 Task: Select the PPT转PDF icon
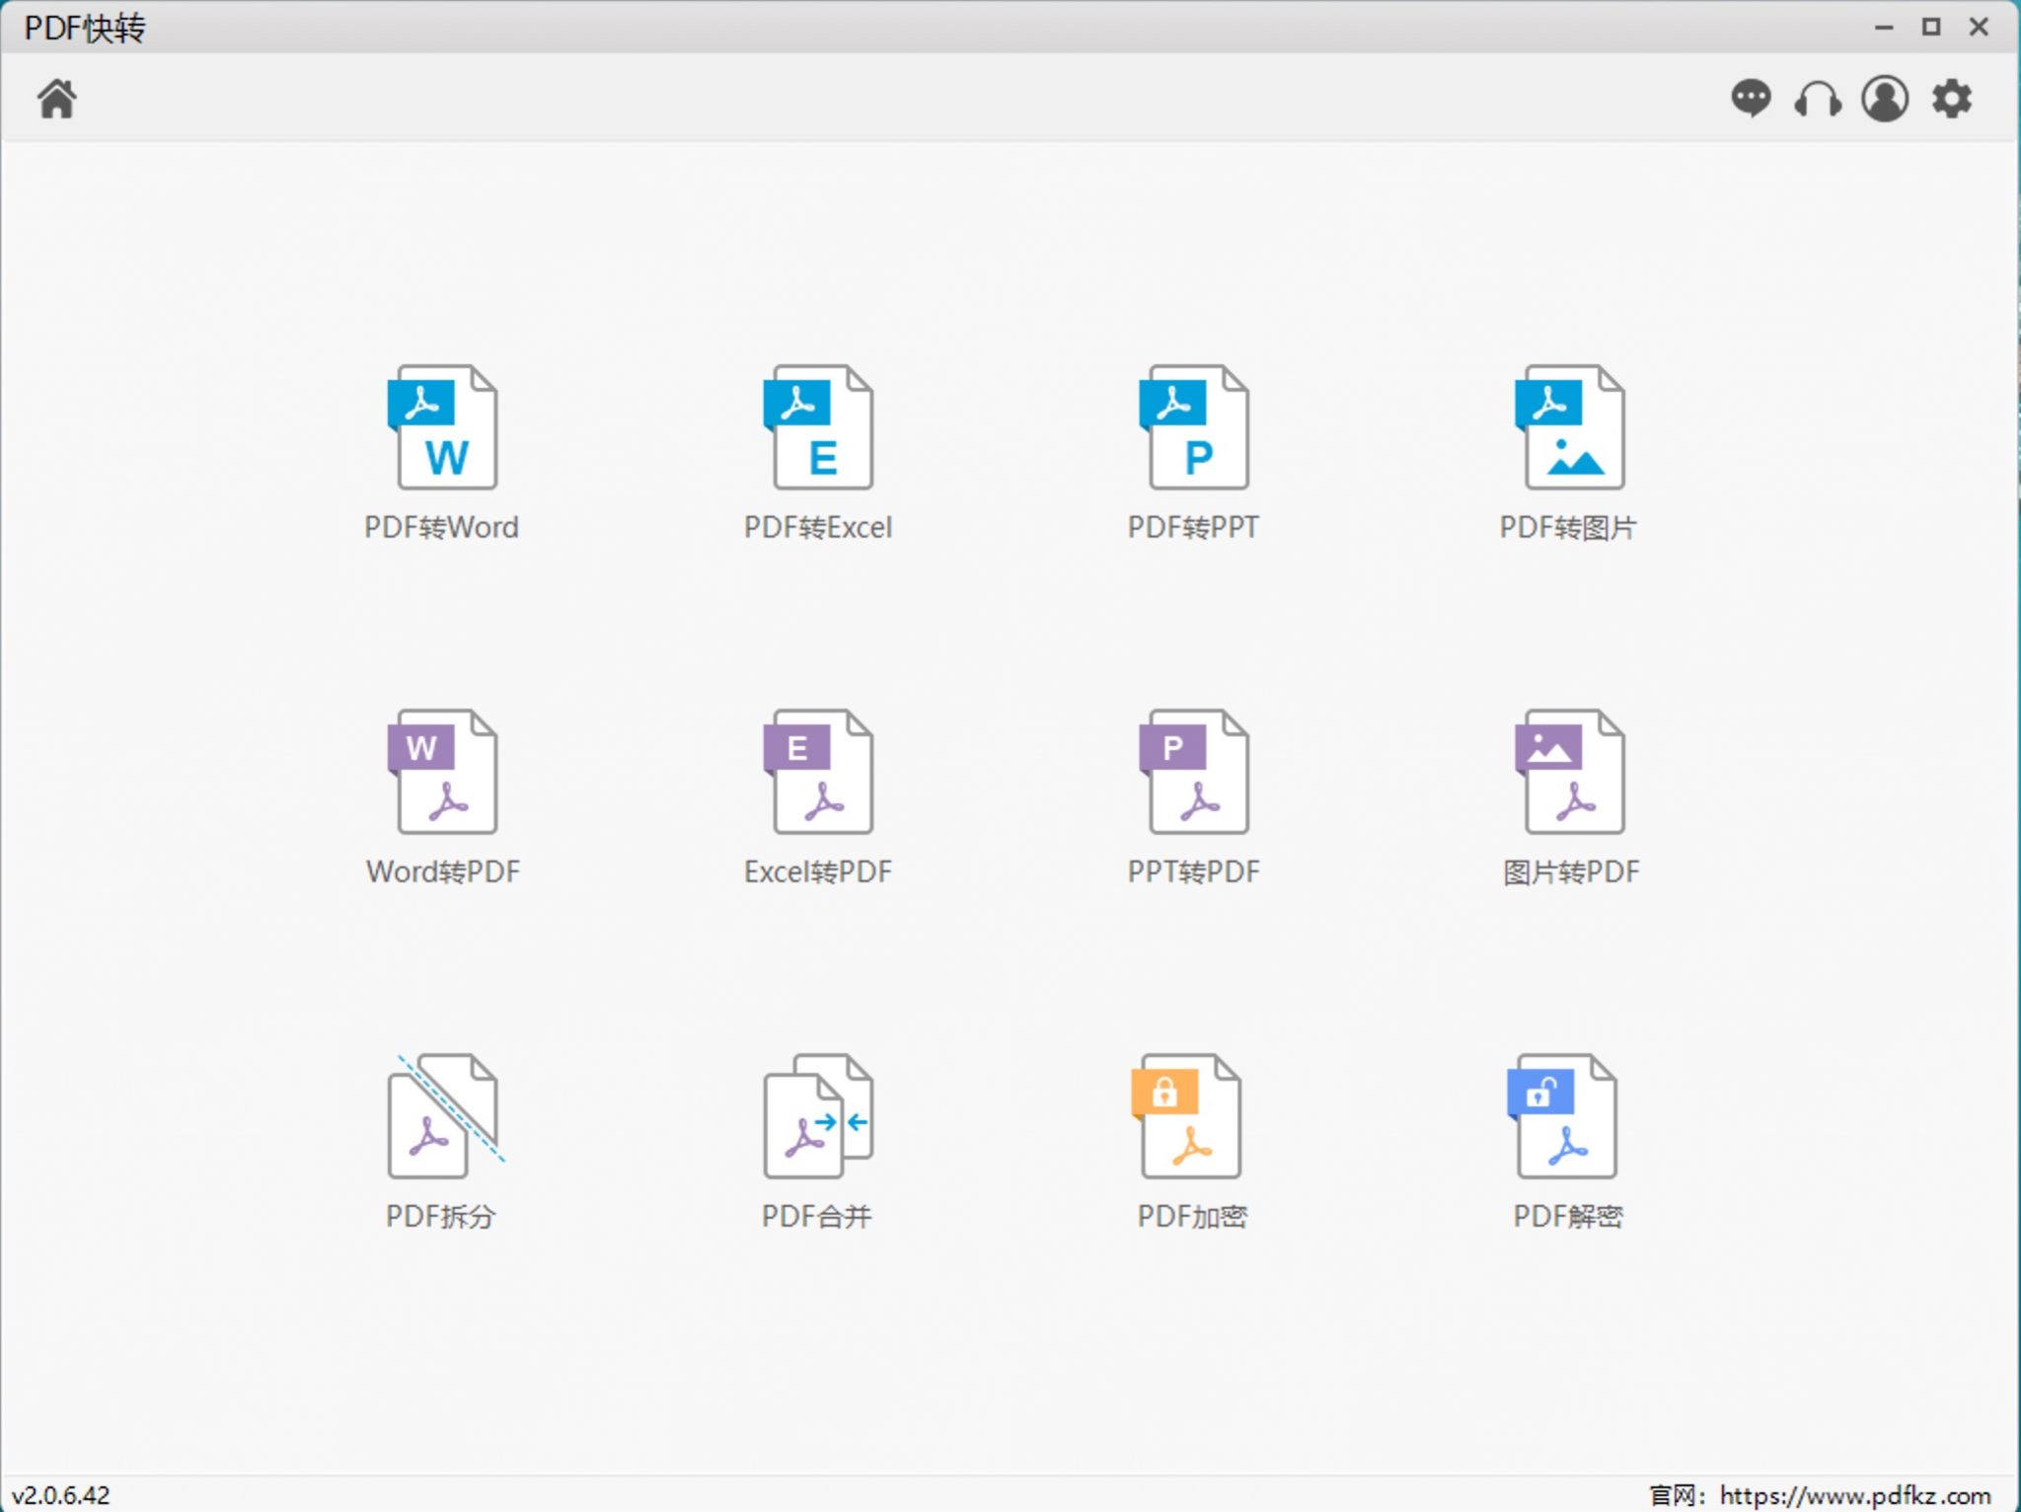click(1194, 774)
